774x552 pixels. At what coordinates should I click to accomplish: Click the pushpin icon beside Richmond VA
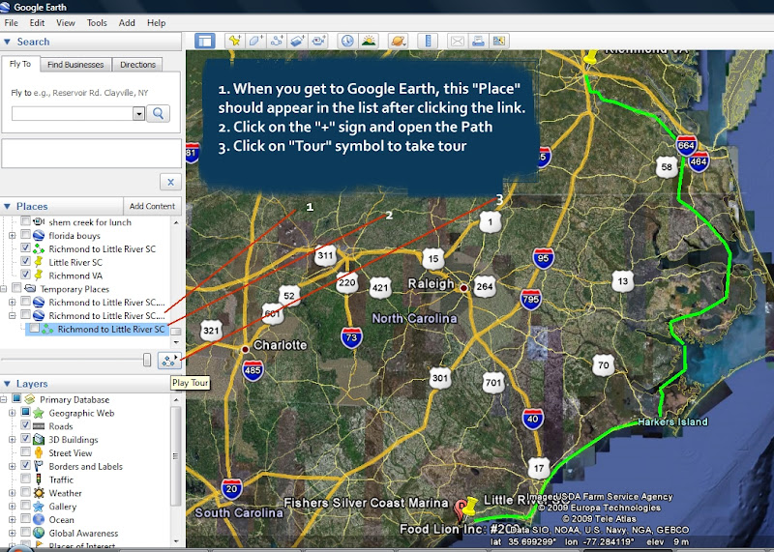click(x=39, y=276)
